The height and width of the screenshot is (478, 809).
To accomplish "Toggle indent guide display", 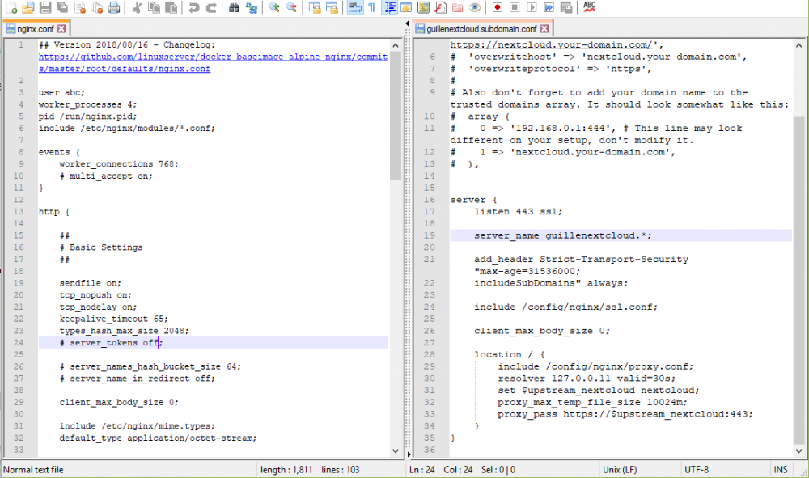I will 390,7.
